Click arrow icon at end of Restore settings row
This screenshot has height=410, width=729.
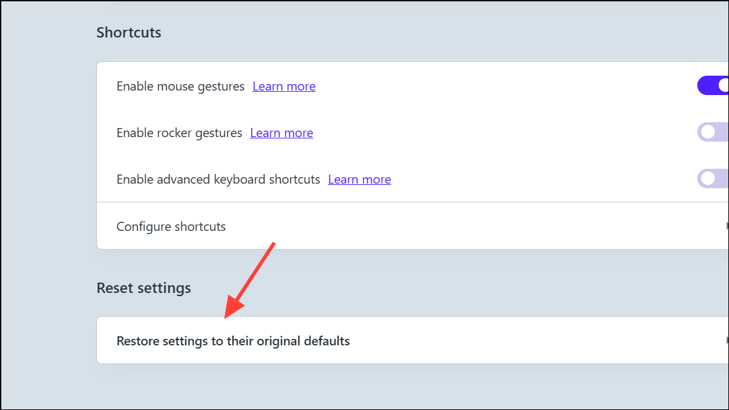(727, 340)
